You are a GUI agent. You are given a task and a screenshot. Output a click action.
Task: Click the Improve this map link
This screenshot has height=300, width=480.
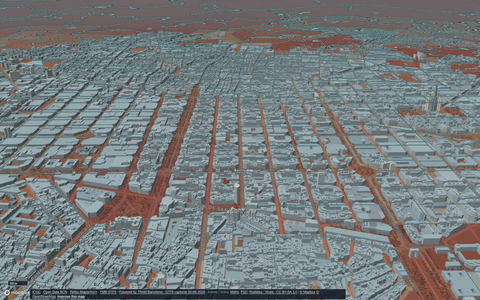click(71, 296)
